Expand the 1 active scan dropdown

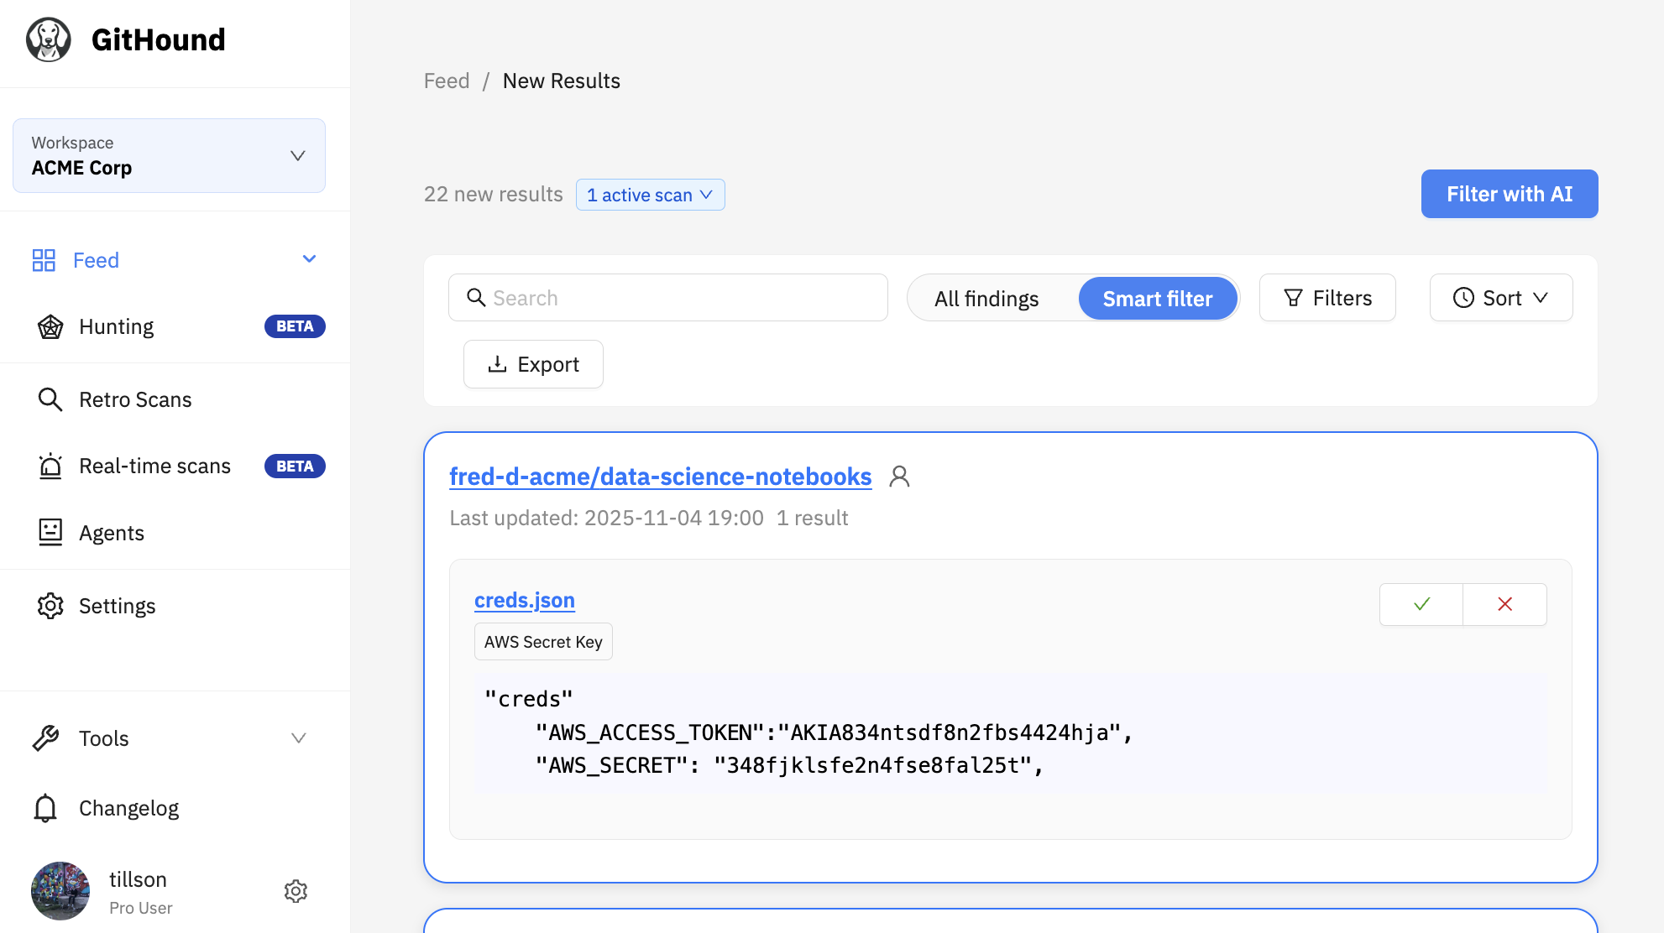[650, 195]
